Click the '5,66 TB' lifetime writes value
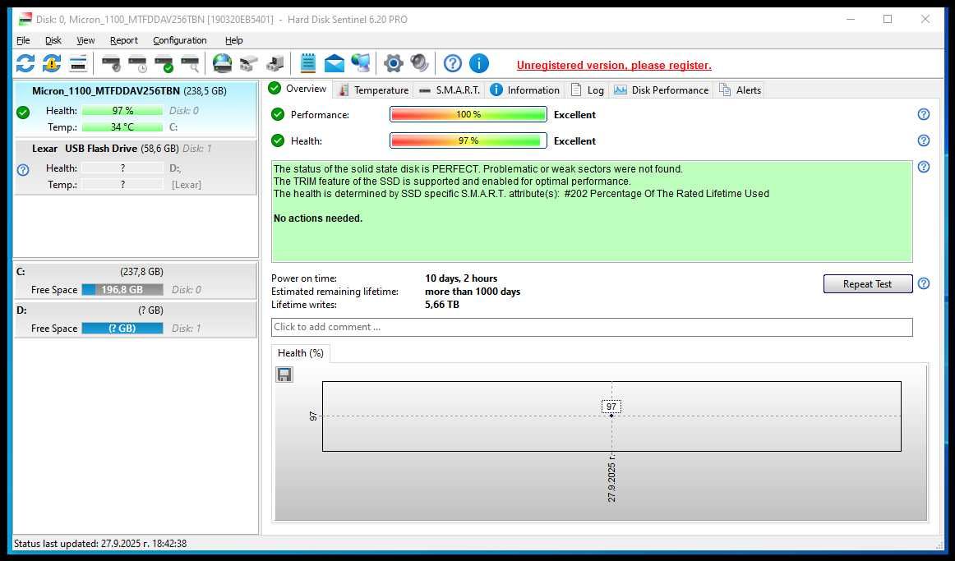This screenshot has width=955, height=561. 442,304
